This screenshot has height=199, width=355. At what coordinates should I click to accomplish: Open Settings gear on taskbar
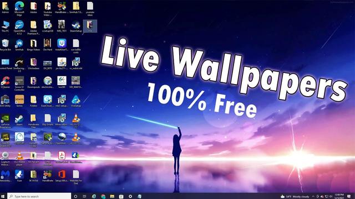pos(130,196)
